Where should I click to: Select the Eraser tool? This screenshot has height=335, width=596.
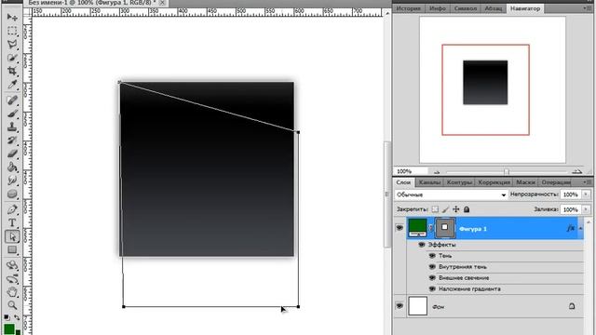click(12, 154)
